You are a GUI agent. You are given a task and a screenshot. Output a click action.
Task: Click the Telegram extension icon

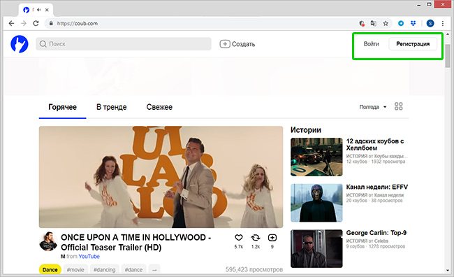click(401, 24)
